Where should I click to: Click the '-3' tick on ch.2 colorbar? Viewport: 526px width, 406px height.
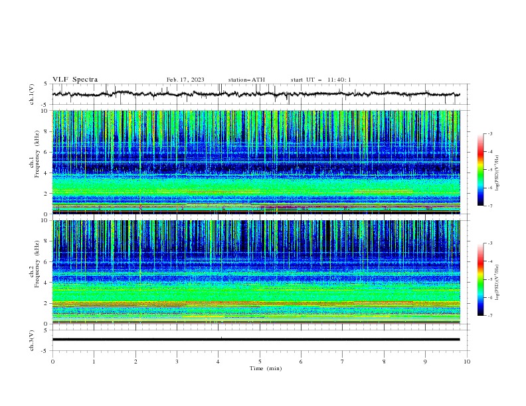click(x=489, y=243)
